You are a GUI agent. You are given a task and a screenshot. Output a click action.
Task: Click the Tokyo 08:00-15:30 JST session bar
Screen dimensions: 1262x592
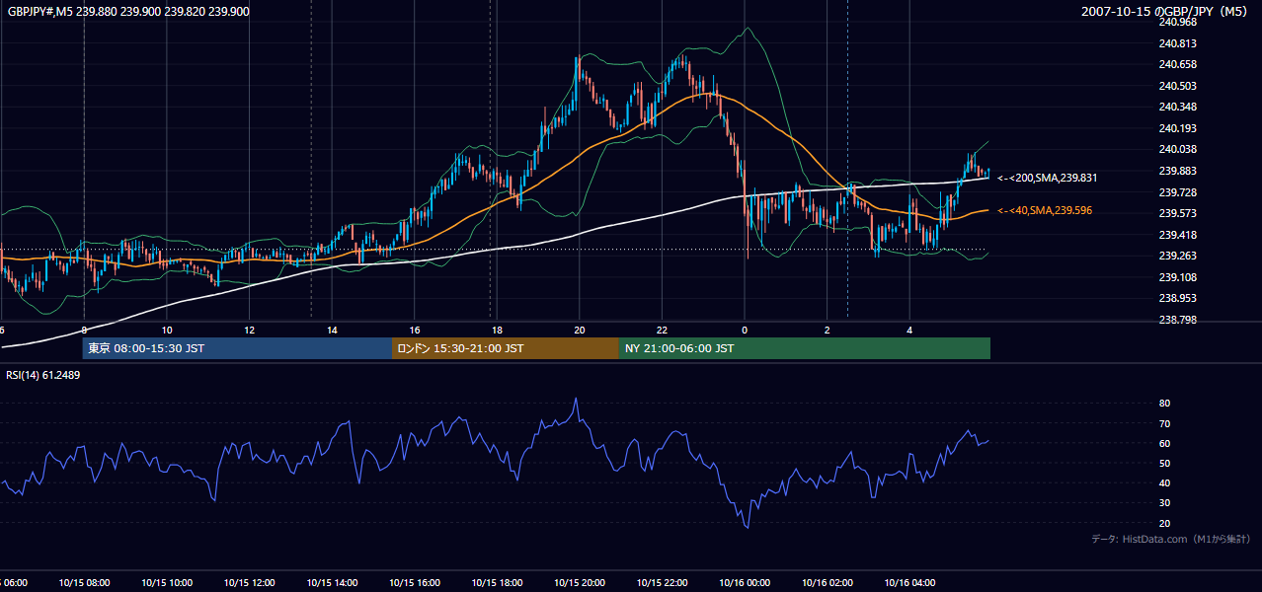coord(238,348)
